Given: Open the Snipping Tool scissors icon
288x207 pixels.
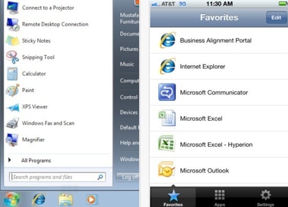Looking at the screenshot, I should tap(13, 57).
